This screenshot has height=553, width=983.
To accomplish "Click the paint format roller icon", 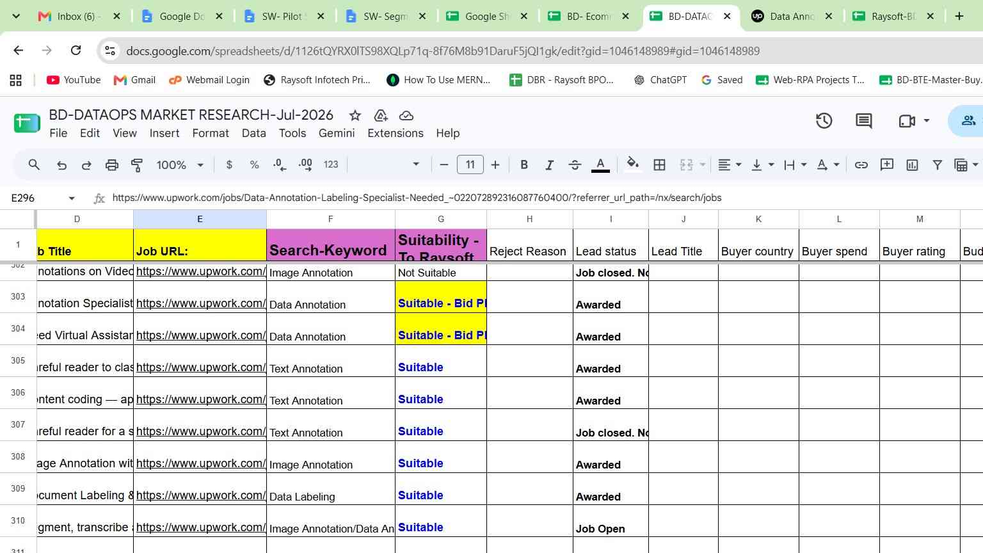I will 137,165.
